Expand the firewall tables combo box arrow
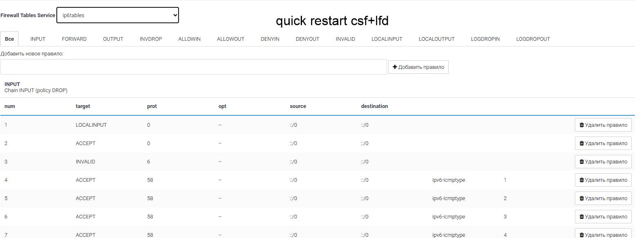Viewport: 635px width, 238px height. [x=175, y=15]
